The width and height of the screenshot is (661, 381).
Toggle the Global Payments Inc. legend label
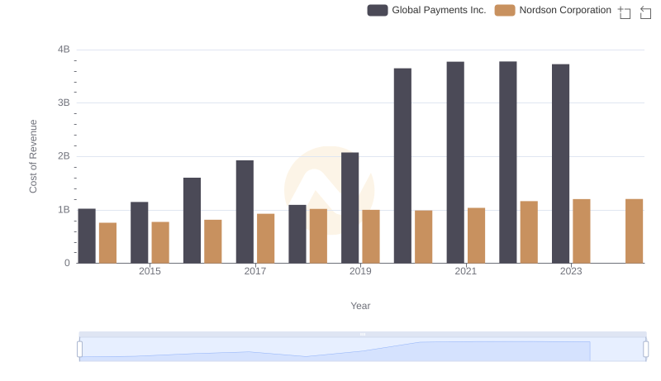439,10
